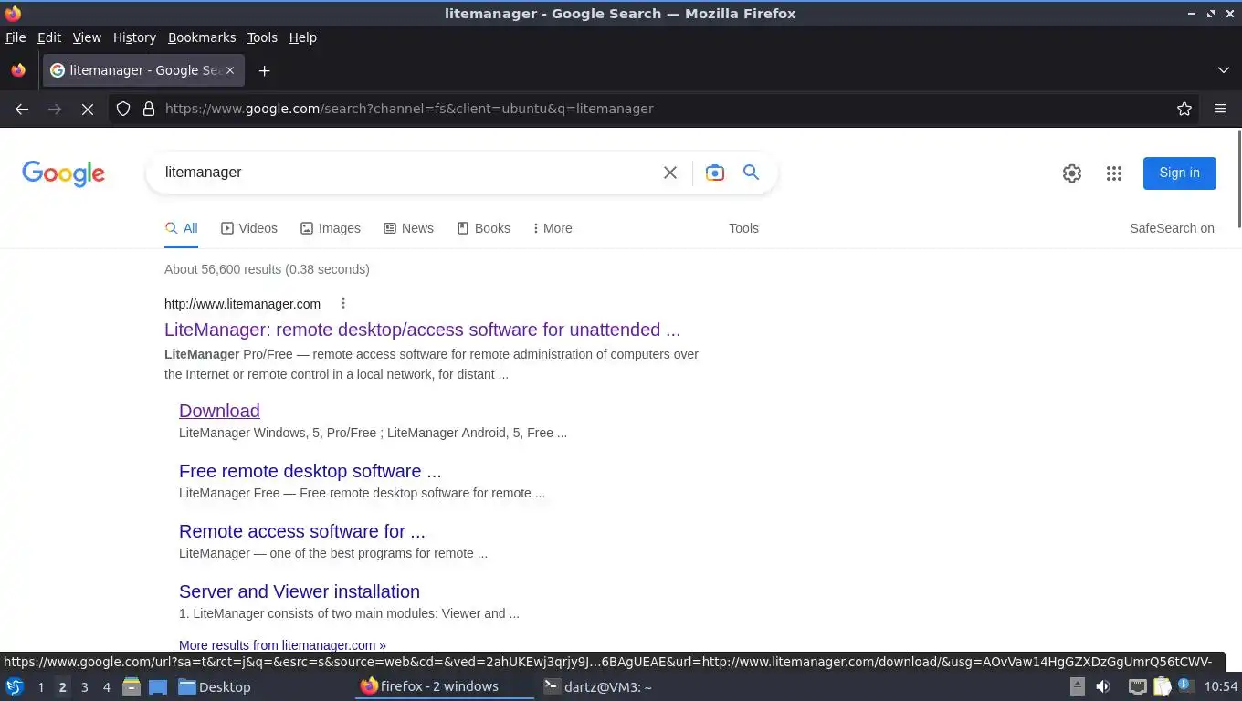This screenshot has height=701, width=1242.
Task: Click the eject removable media tray icon
Action: pos(1078,686)
